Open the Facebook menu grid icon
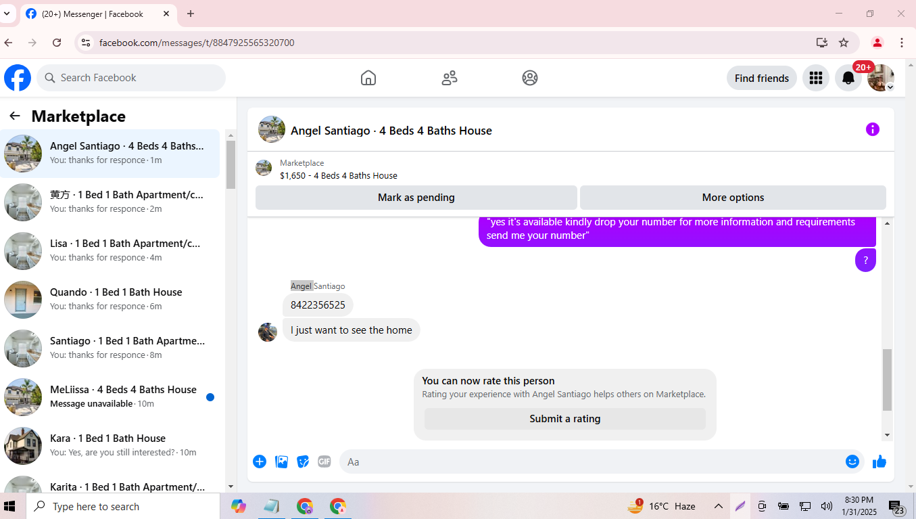The image size is (916, 519). [816, 78]
